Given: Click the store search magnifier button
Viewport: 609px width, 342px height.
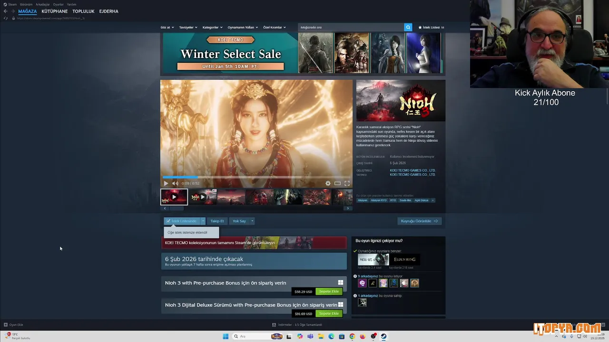Looking at the screenshot, I should pos(408,28).
